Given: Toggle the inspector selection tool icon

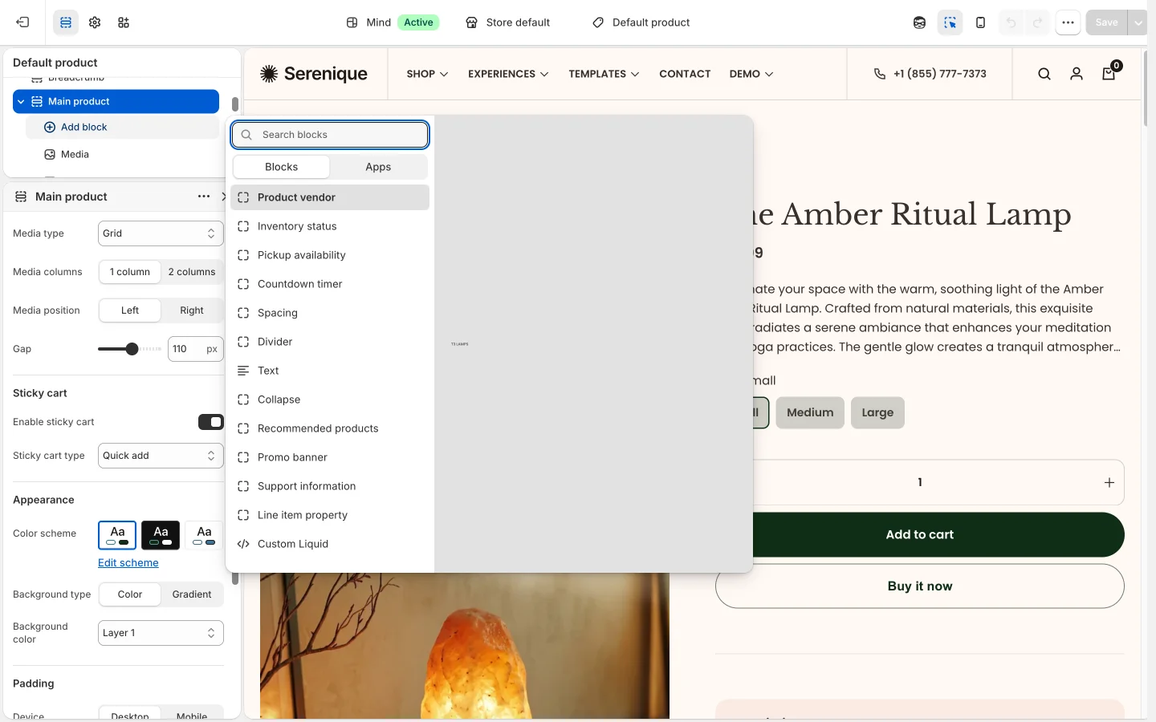Looking at the screenshot, I should click(950, 22).
